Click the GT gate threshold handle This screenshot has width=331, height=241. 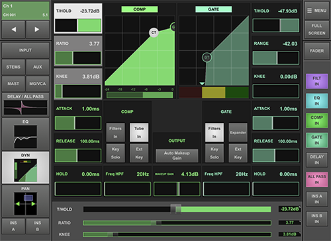point(207,57)
